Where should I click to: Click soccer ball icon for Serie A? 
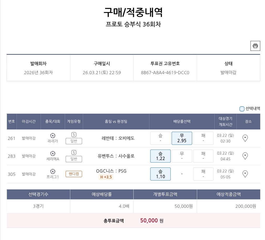[53, 153]
